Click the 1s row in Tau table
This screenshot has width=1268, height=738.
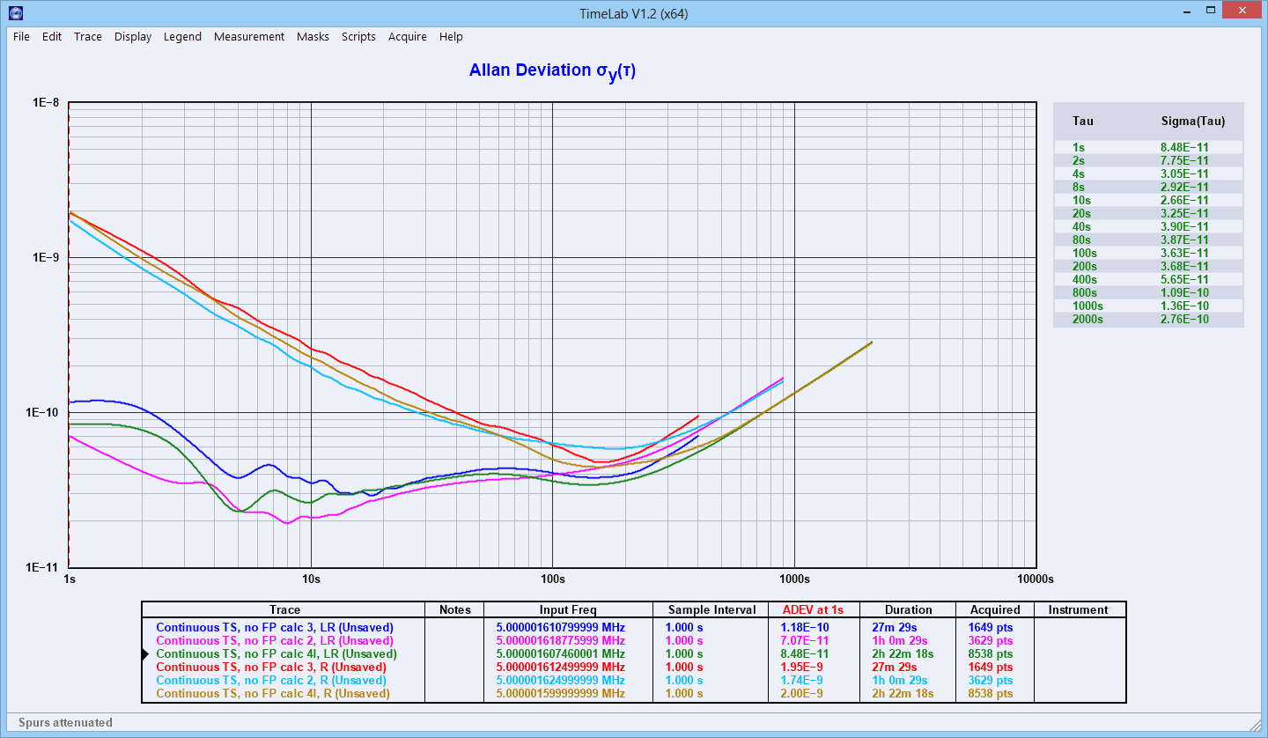pos(1148,147)
